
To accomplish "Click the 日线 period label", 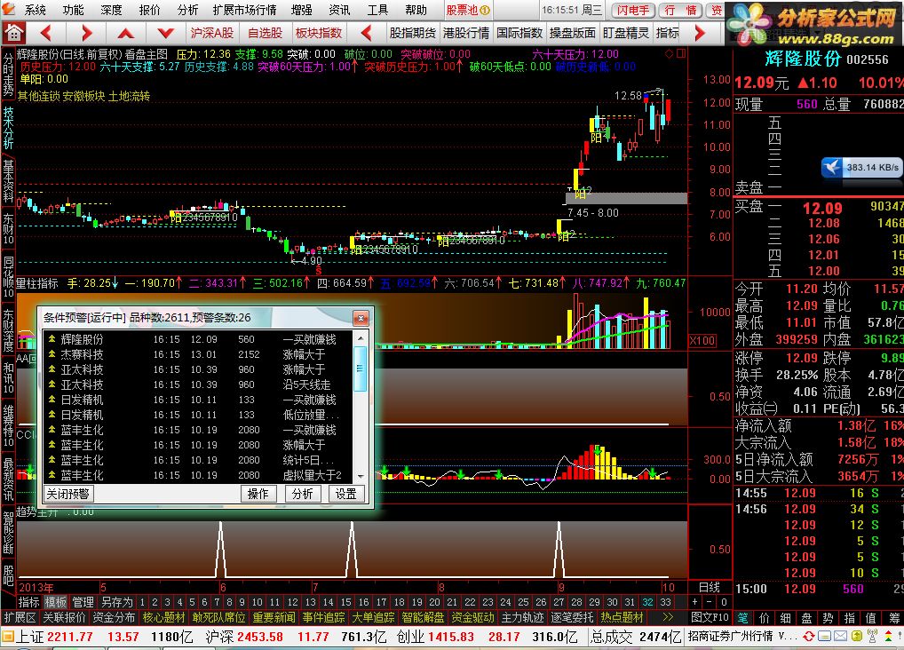I will 710,587.
